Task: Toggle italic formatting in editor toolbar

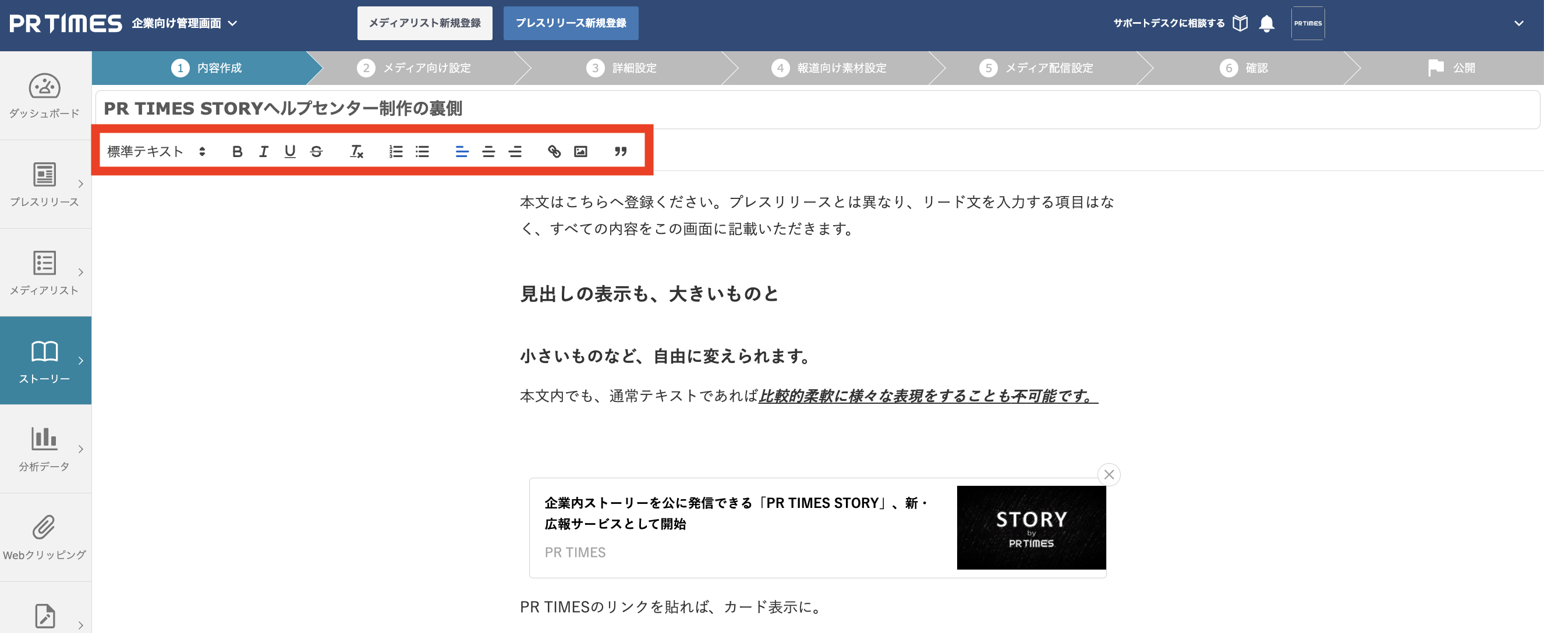Action: coord(264,151)
